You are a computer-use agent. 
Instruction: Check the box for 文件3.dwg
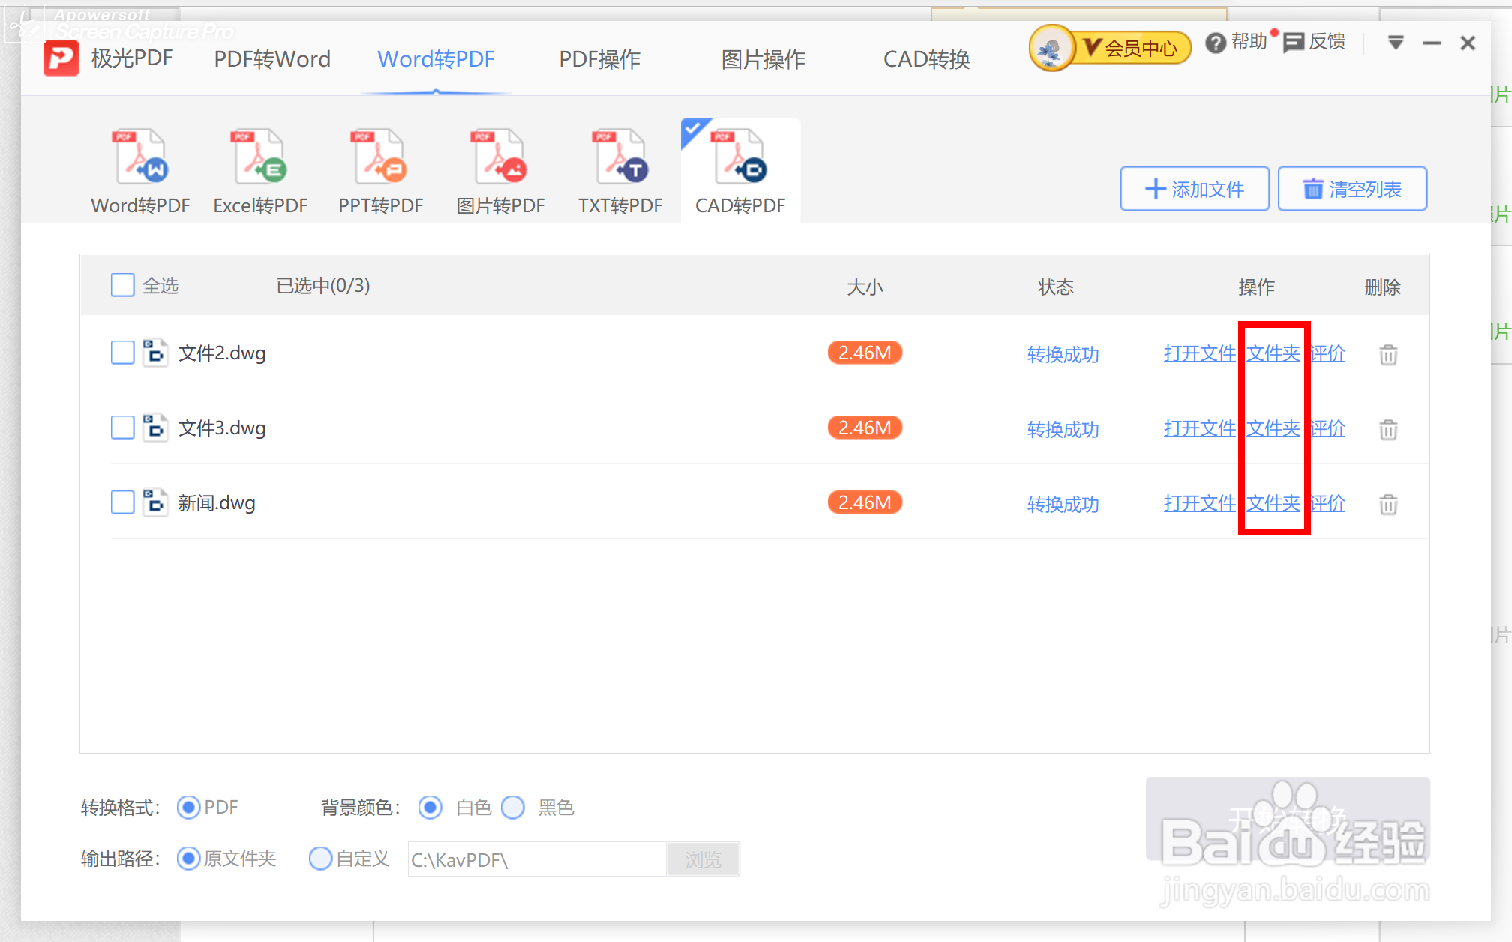122,427
